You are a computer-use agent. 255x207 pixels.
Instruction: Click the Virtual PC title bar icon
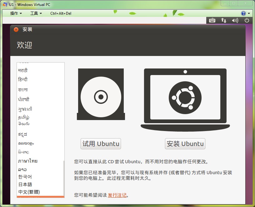click(5, 4)
